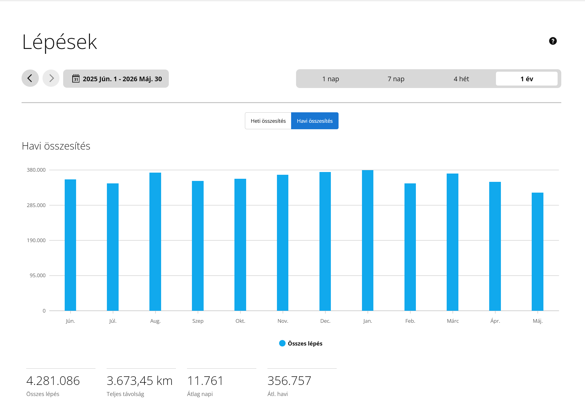Toggle the Összes lépés legend dot

282,343
